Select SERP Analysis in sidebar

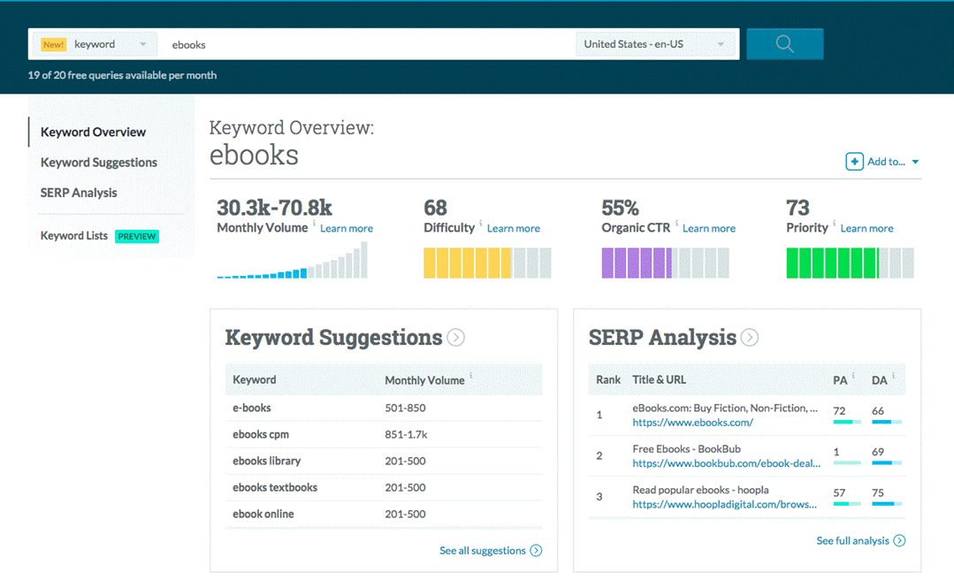pos(79,193)
